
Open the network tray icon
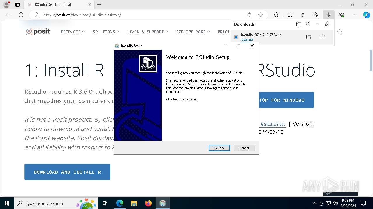pyautogui.click(x=328, y=203)
